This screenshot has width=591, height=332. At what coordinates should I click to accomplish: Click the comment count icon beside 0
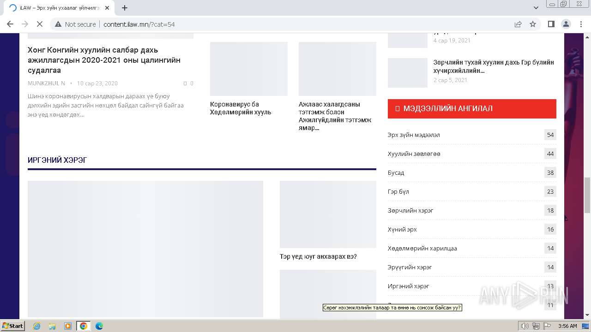(x=185, y=83)
